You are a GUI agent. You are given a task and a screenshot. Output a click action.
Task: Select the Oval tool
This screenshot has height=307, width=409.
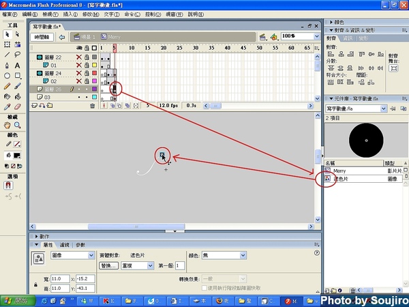click(x=7, y=76)
